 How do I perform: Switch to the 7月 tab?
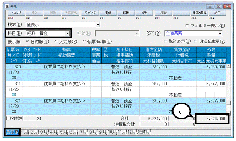pos(83,132)
